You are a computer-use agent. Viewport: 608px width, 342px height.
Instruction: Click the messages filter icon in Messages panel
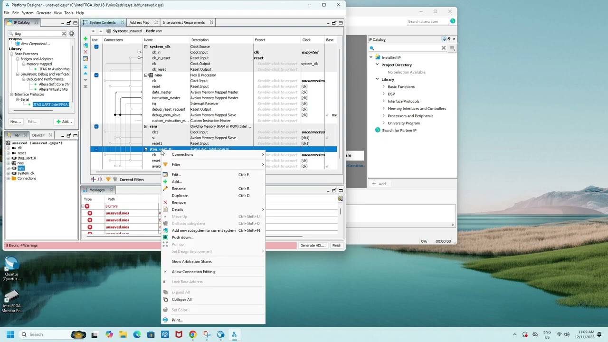click(x=340, y=199)
